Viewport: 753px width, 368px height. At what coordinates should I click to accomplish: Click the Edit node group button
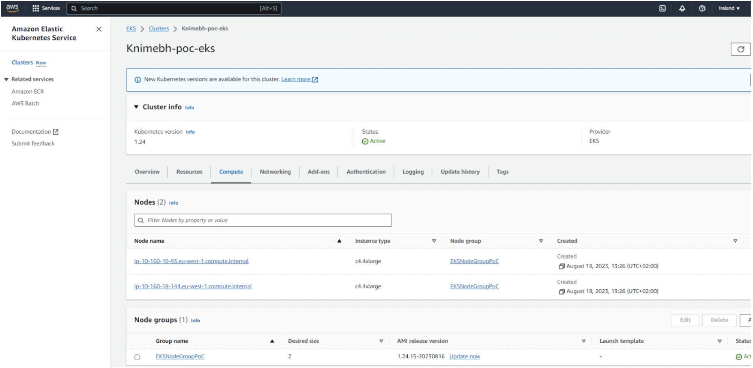685,320
